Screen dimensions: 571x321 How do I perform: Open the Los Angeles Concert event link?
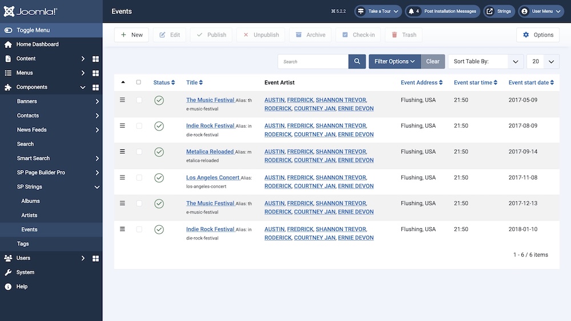click(212, 177)
